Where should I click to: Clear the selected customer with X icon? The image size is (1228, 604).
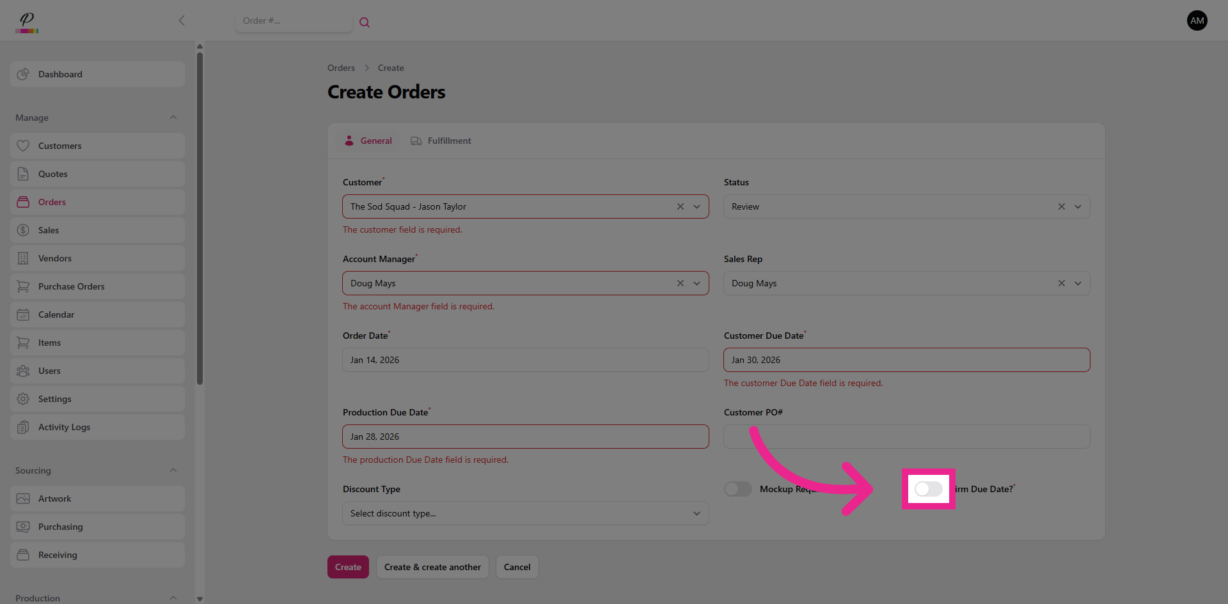click(680, 206)
